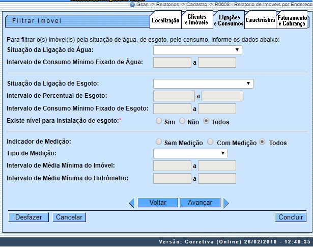Open the Clientes e Imóveis tab

pyautogui.click(x=196, y=21)
